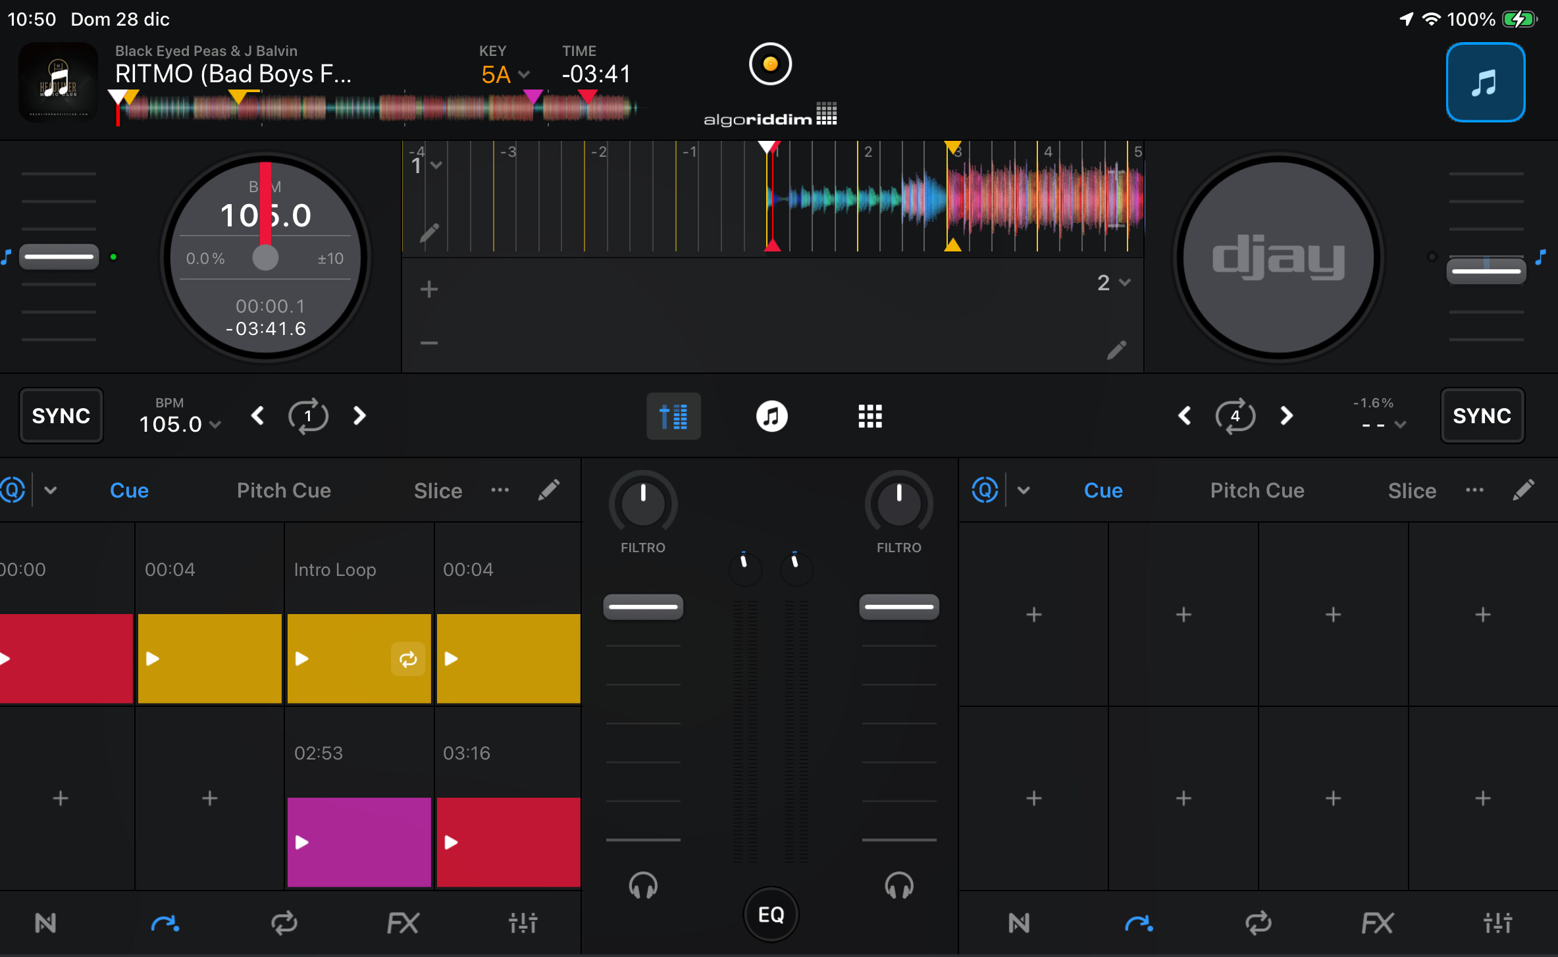Viewport: 1558px width, 957px height.
Task: Expand left deck BPM 105.0 dropdown
Action: point(179,424)
